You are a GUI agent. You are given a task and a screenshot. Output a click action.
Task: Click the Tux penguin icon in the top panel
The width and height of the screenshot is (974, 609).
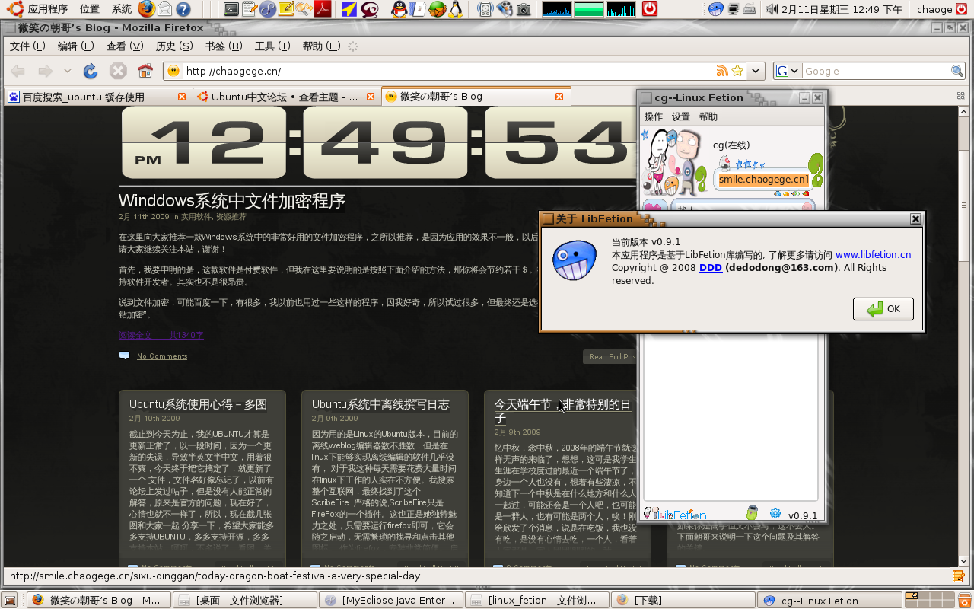click(455, 9)
